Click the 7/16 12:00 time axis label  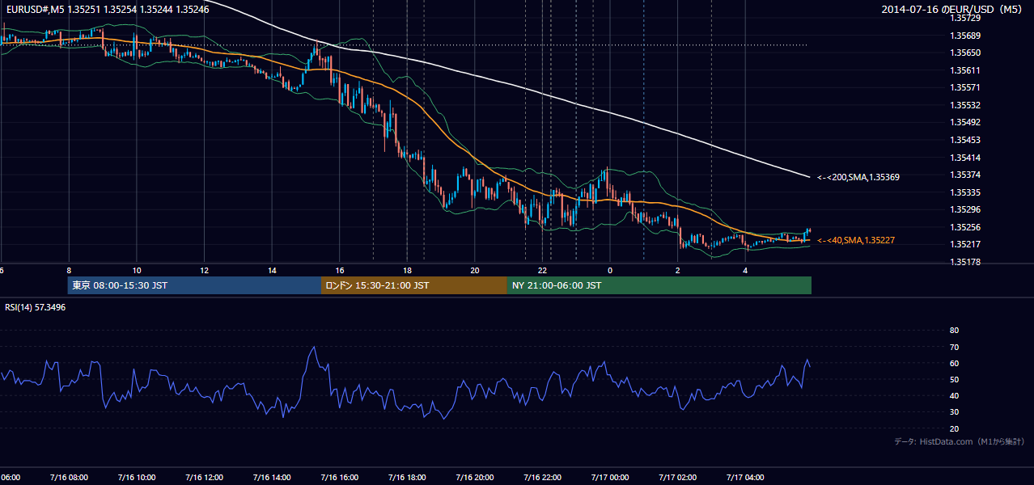pos(204,477)
